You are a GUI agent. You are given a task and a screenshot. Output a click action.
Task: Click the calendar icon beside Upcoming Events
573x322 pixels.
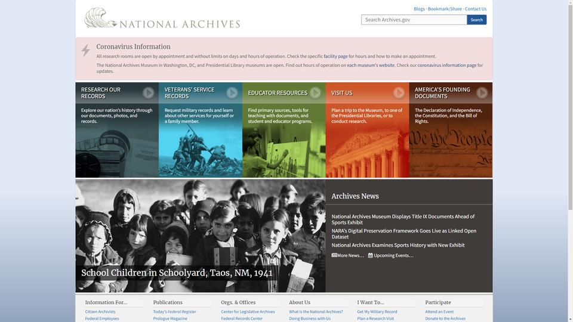tap(371, 255)
